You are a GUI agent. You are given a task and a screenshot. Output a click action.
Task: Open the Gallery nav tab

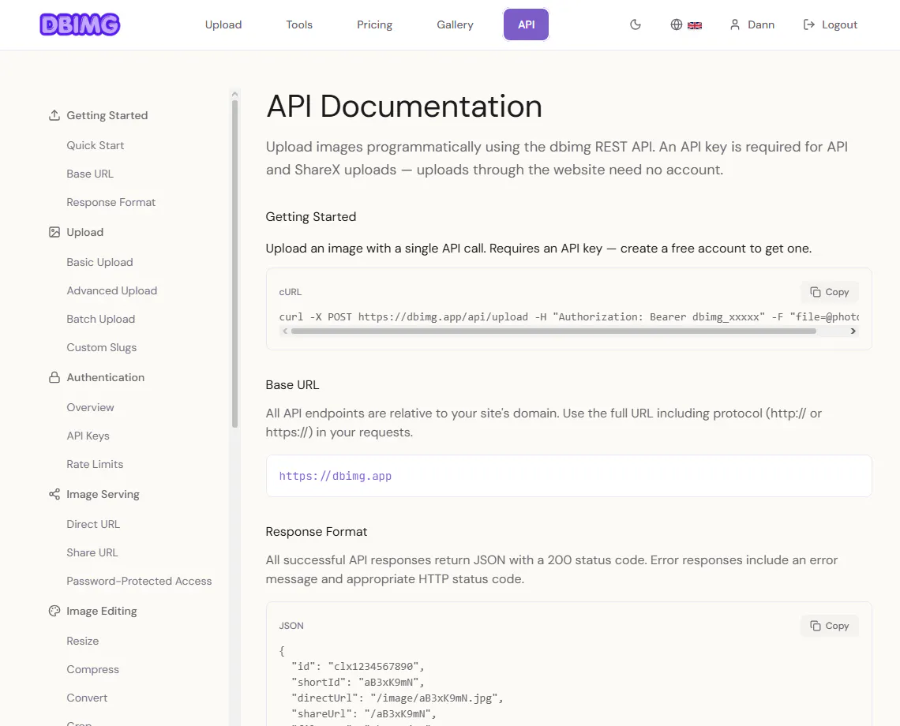(455, 24)
